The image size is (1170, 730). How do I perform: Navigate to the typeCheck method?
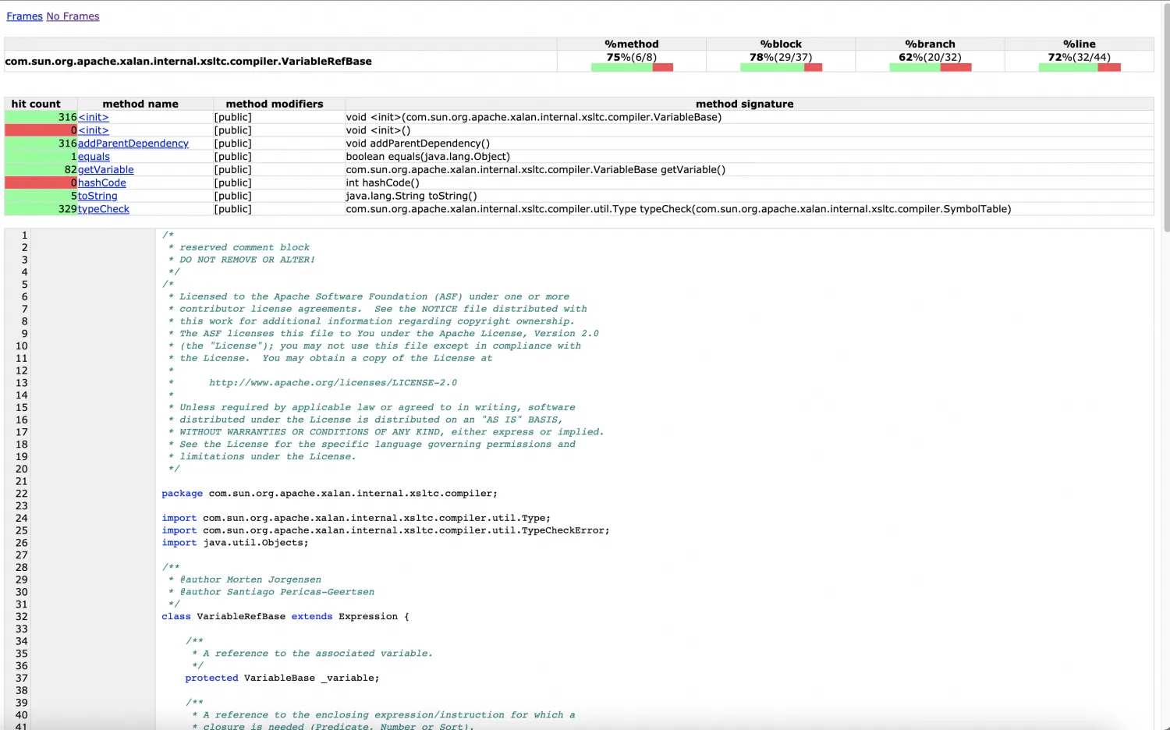click(104, 210)
